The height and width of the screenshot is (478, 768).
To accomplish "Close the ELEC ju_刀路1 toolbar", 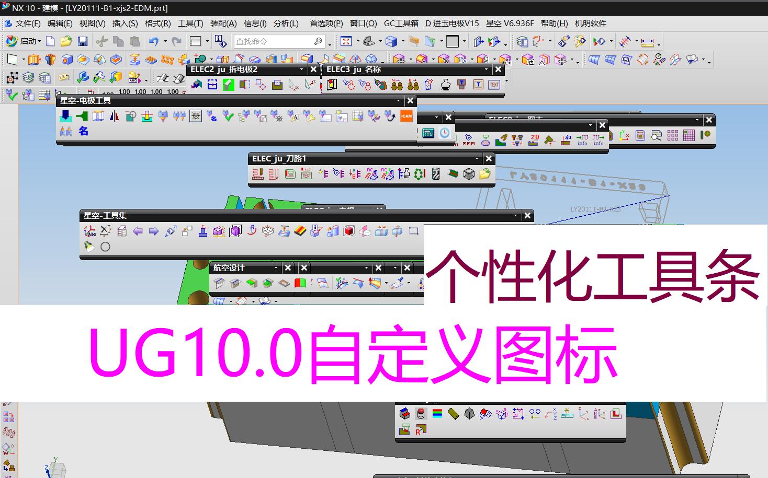I will click(489, 159).
